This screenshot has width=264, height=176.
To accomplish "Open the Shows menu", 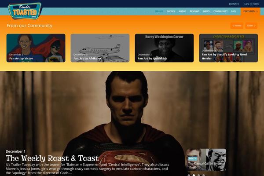I will pyautogui.click(x=171, y=11).
